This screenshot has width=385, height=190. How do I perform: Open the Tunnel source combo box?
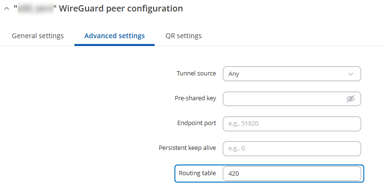[x=291, y=74]
